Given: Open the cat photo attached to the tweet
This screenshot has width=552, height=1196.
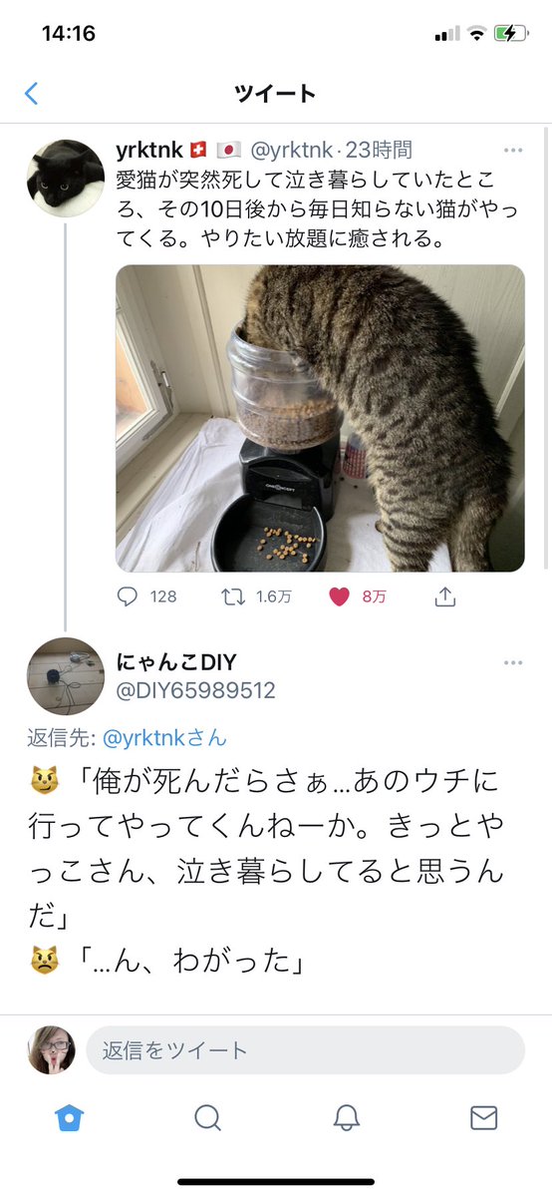Looking at the screenshot, I should pyautogui.click(x=320, y=418).
